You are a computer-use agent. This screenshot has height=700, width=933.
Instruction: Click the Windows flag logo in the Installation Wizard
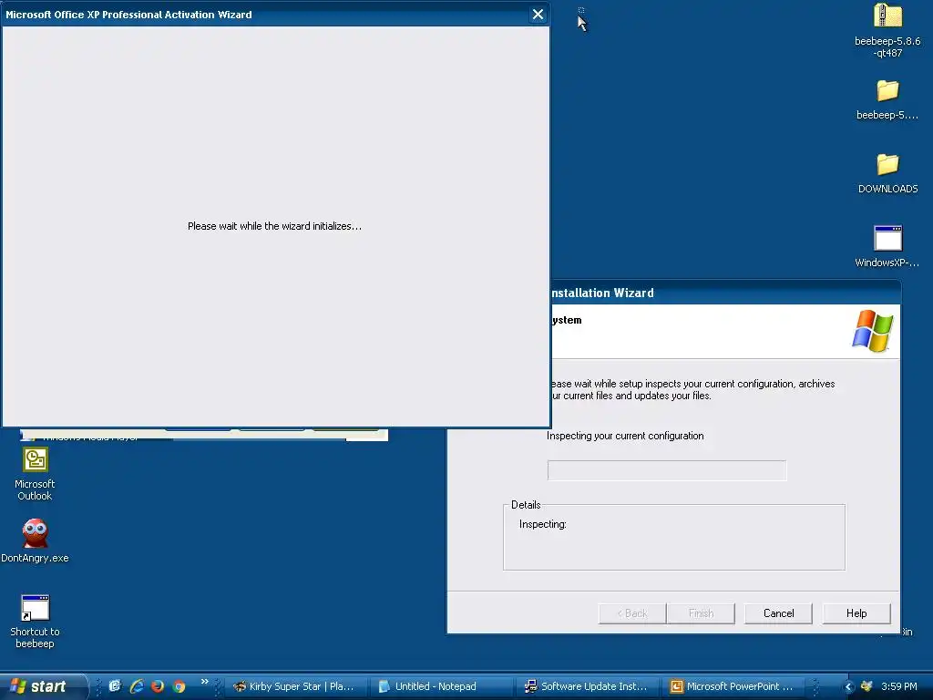point(872,331)
